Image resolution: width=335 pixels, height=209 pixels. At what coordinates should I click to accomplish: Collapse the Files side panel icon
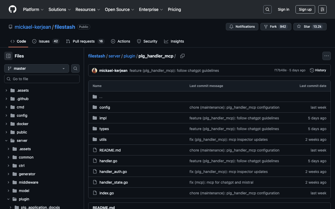8,56
